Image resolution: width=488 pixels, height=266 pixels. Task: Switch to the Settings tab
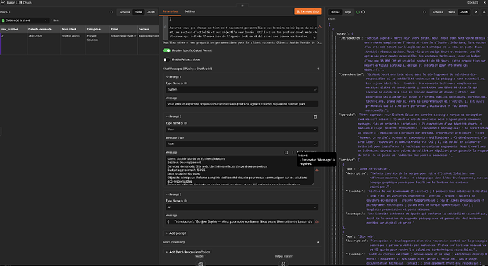pyautogui.click(x=190, y=11)
